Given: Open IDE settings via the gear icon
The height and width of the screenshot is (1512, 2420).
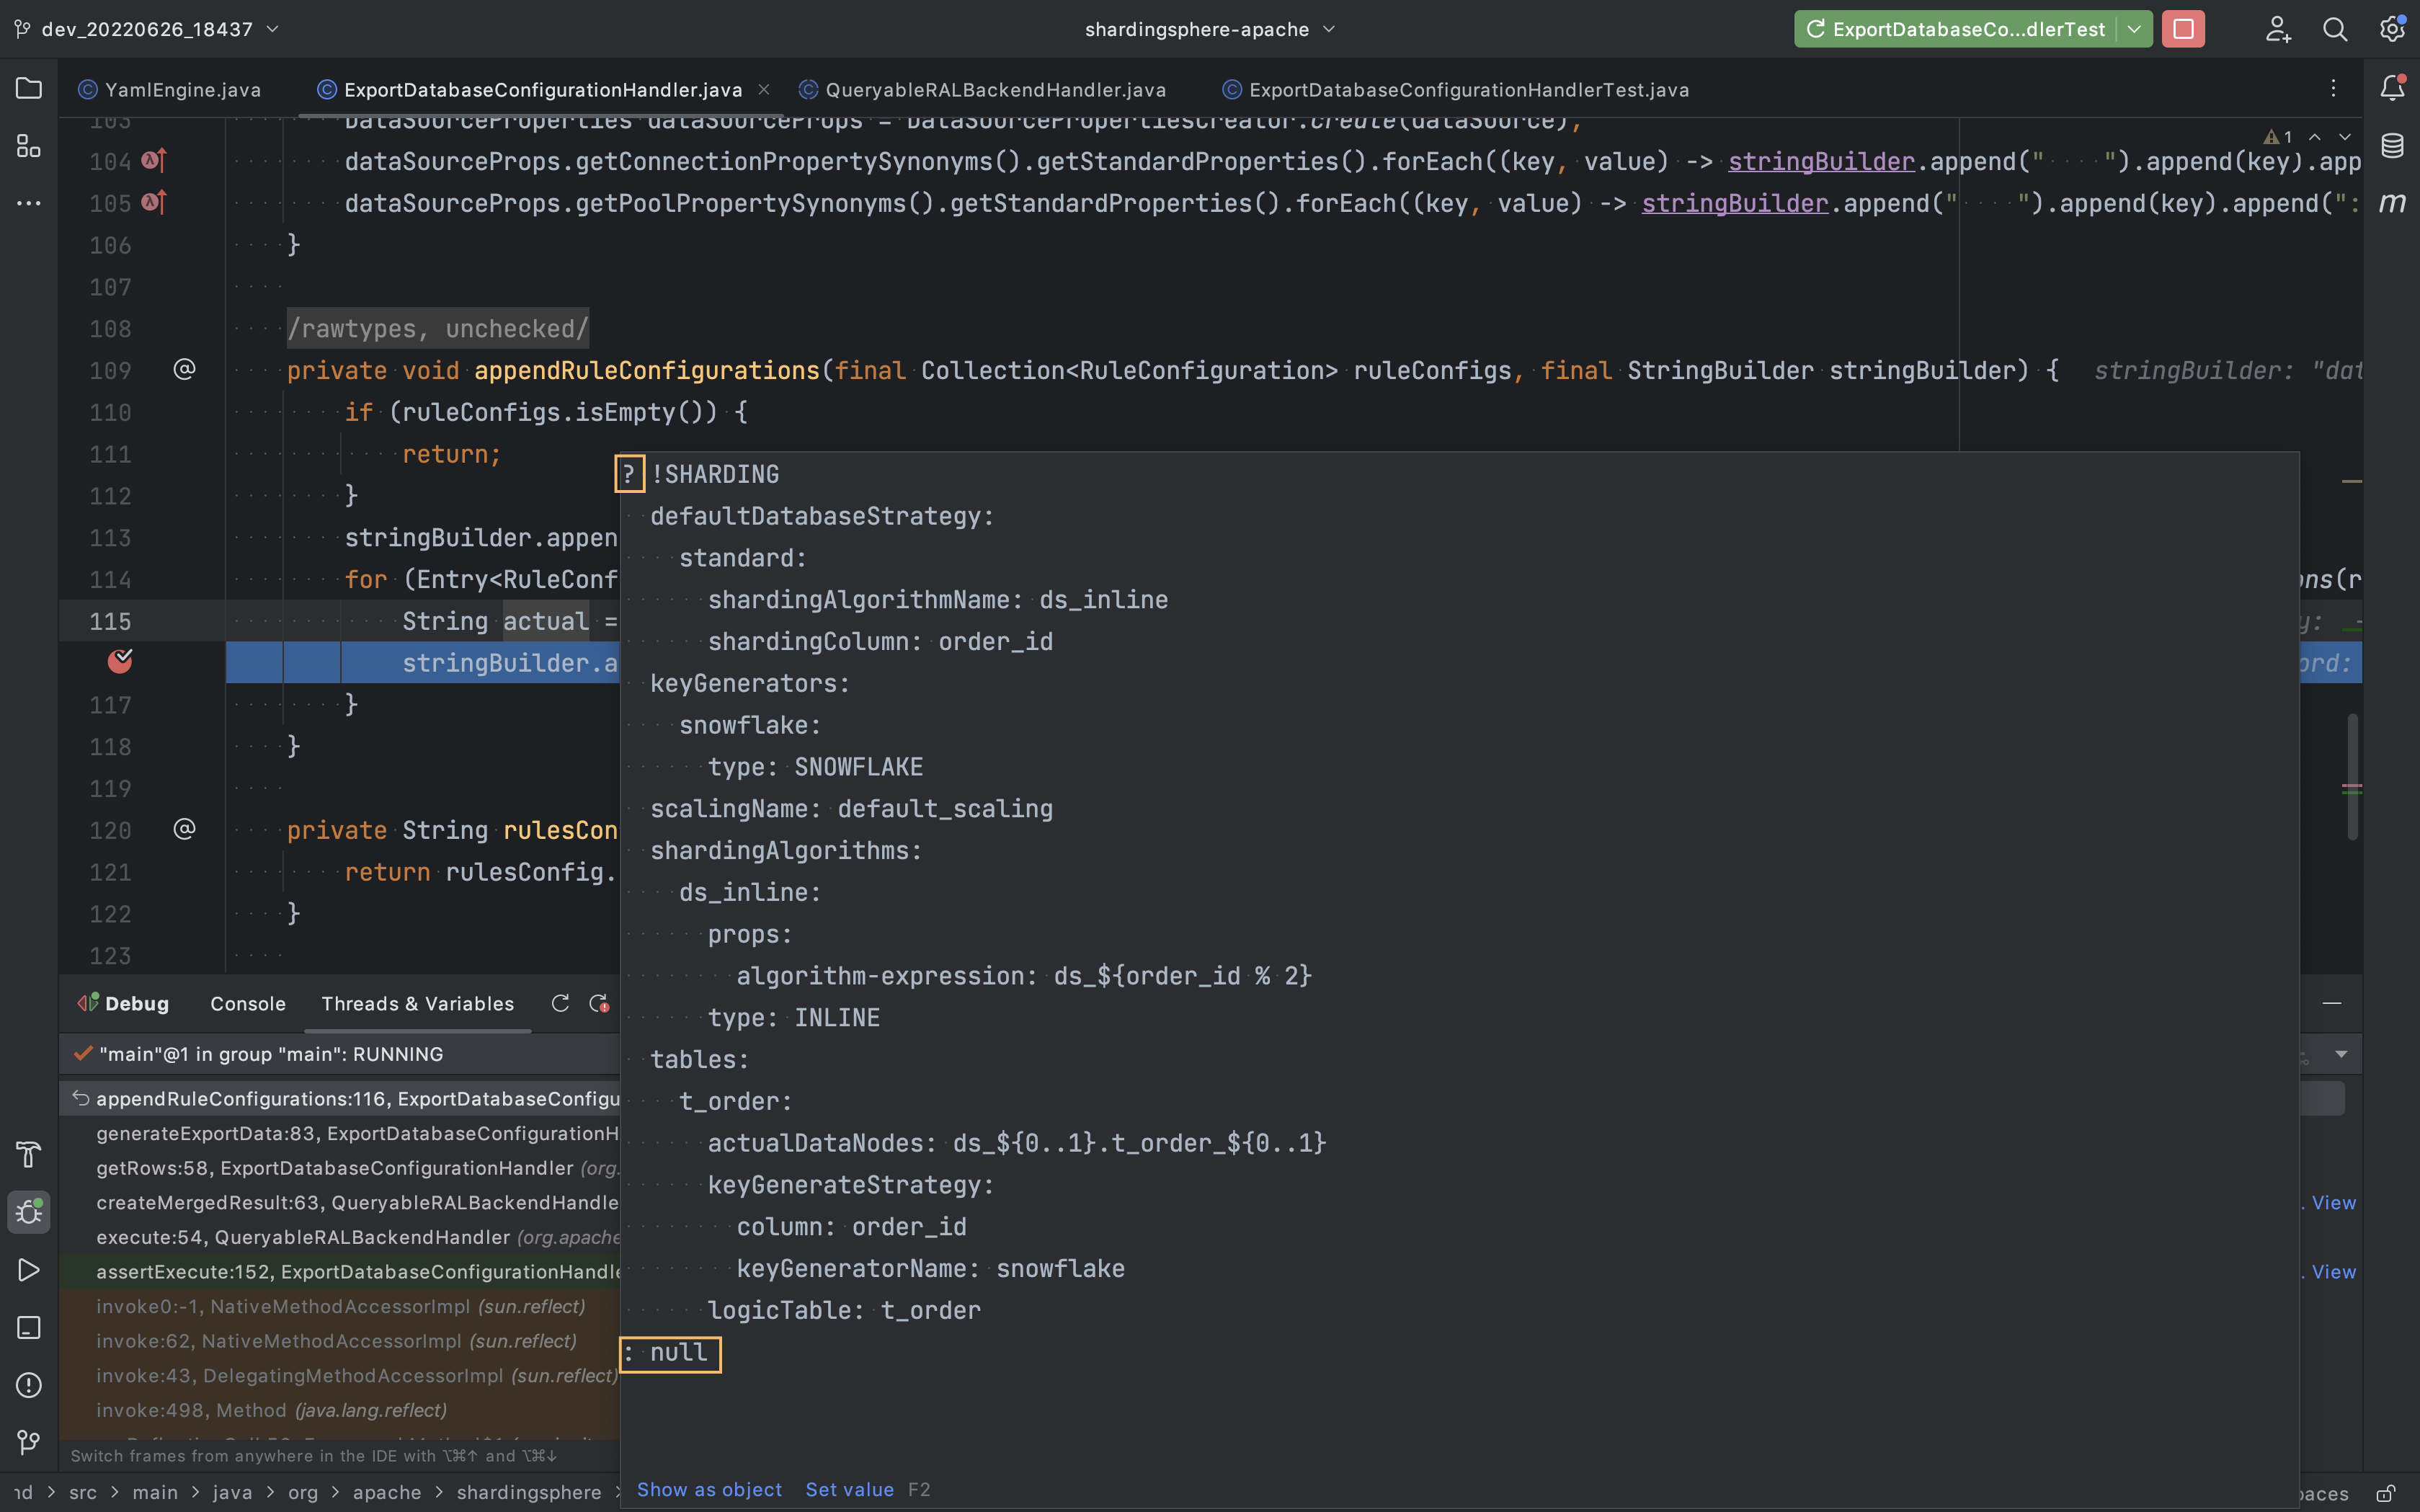Looking at the screenshot, I should pyautogui.click(x=2392, y=28).
